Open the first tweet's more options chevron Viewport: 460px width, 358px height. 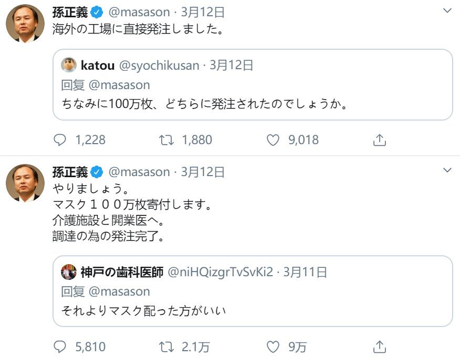tap(447, 10)
